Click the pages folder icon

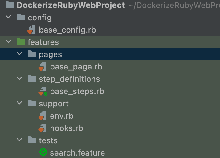point(32,54)
